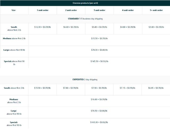
Task: Click the "5+ unit order" column header
Action: coord(156,10)
